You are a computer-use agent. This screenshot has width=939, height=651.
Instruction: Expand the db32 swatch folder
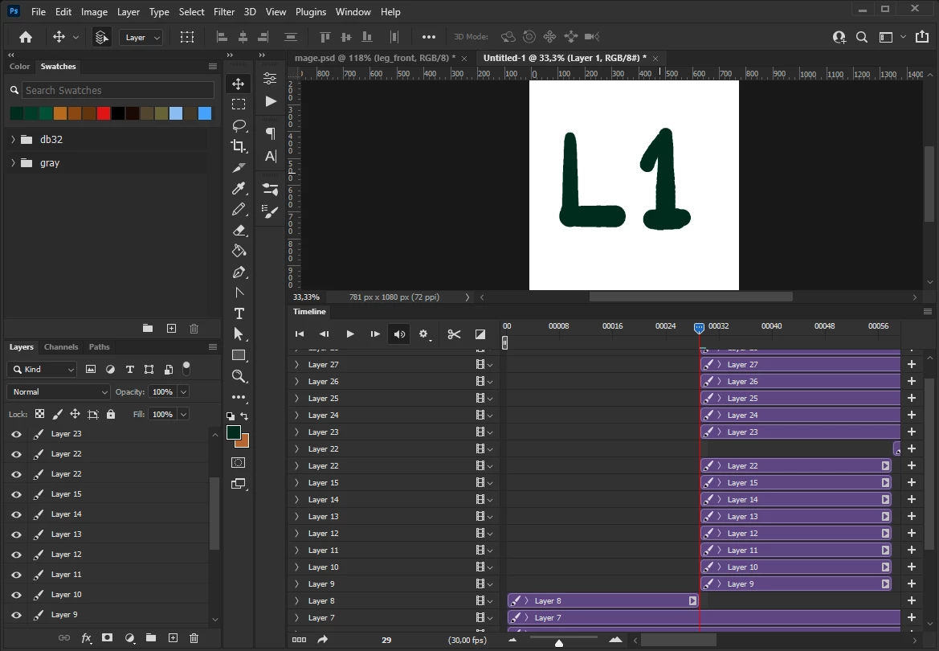pyautogui.click(x=13, y=139)
